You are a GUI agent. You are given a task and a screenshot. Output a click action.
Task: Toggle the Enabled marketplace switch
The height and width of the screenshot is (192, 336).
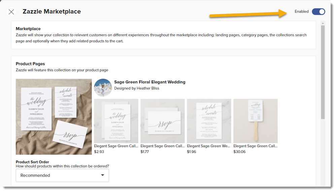point(318,11)
